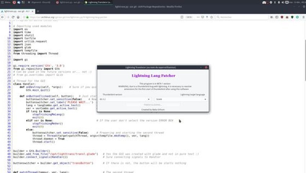Image resolution: width=306 pixels, height=173 pixels.
Task: Click the green padlock site security icon
Action: coord(27,17)
